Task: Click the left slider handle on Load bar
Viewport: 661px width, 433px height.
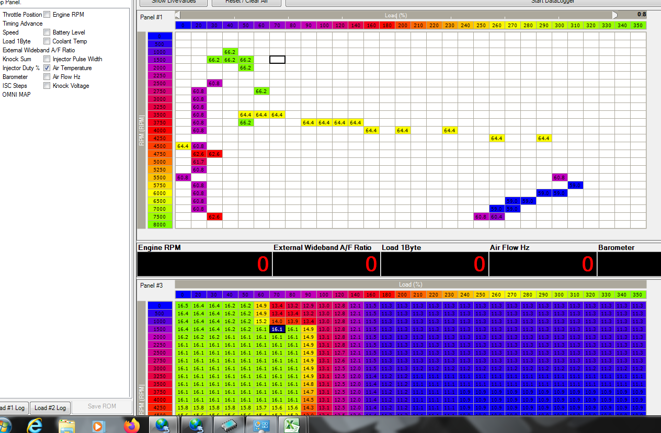Action: [178, 15]
